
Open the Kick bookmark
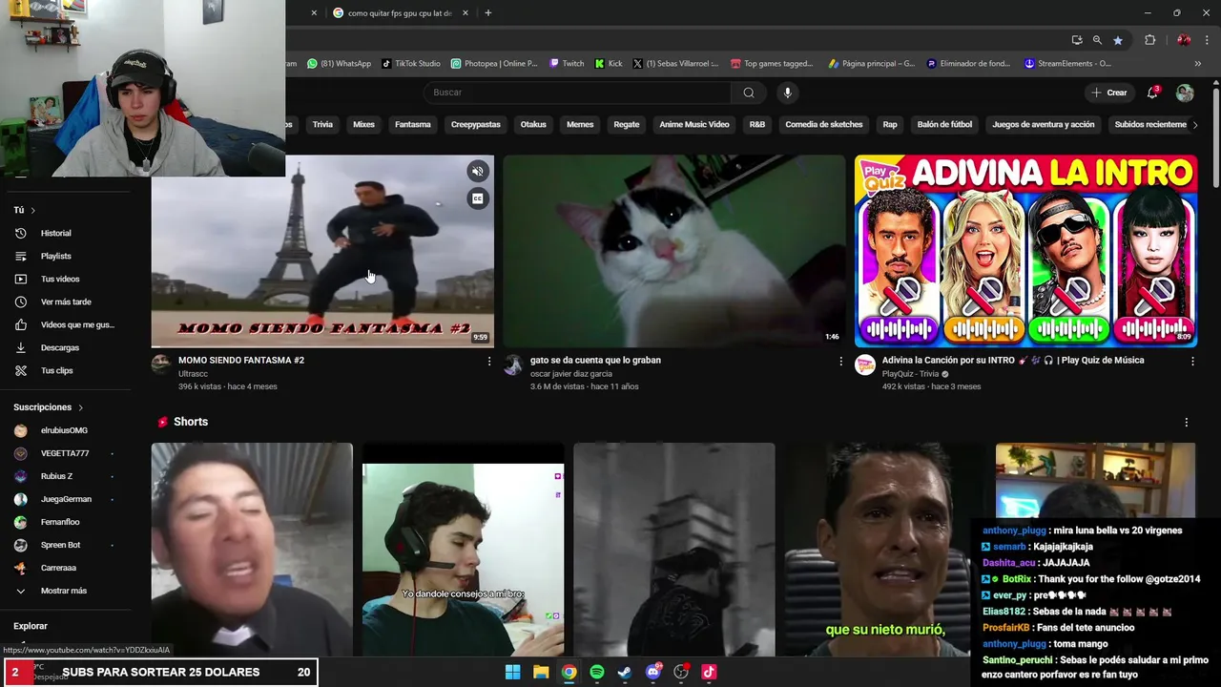(x=609, y=64)
